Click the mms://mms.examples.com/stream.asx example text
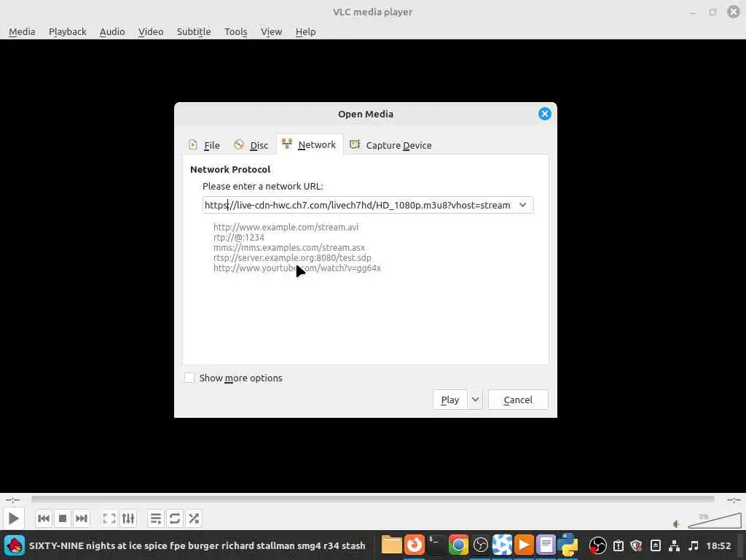746x560 pixels. click(x=289, y=248)
